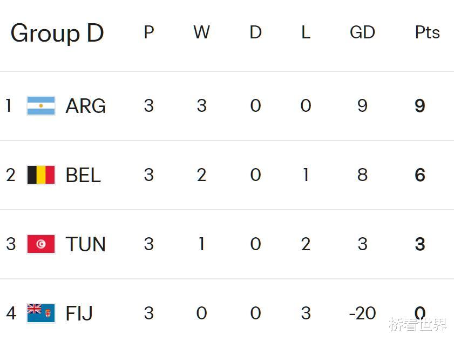Image resolution: width=454 pixels, height=341 pixels.
Task: Click the Pts column header
Action: 427,33
